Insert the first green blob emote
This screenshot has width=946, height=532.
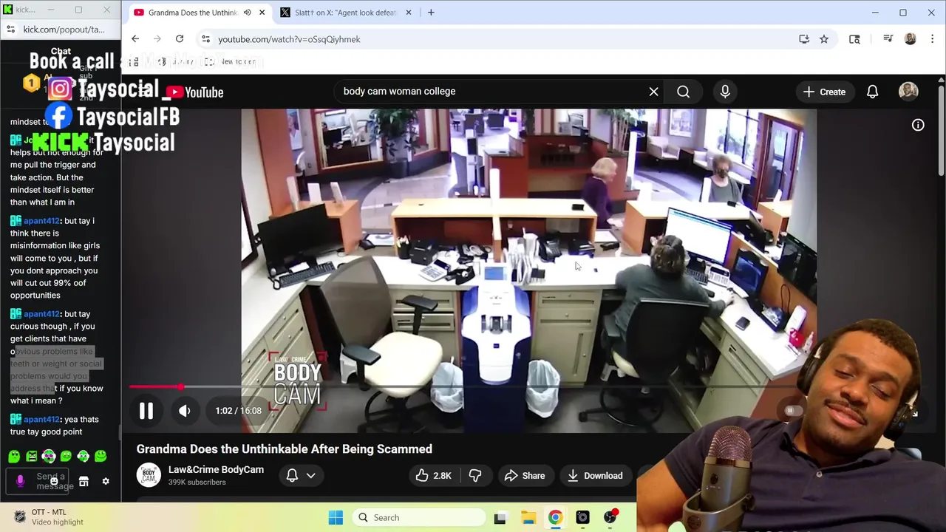coord(14,457)
